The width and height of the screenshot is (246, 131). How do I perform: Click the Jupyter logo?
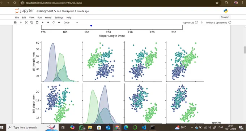(24, 11)
